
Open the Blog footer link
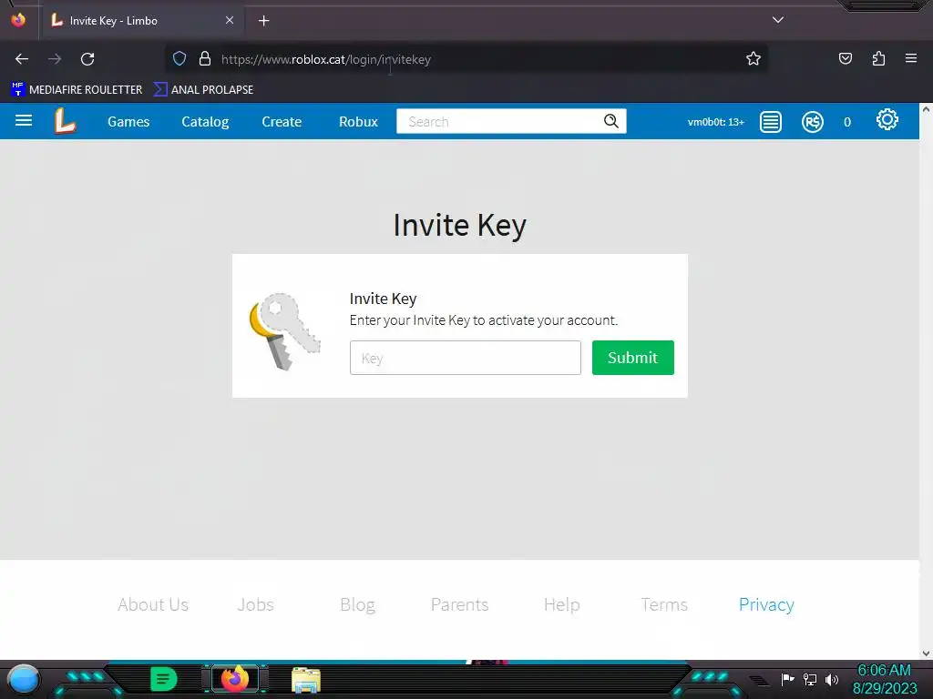tap(357, 604)
